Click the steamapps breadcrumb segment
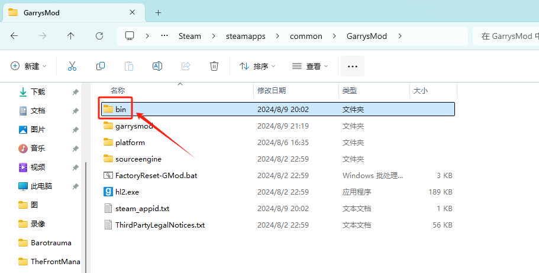Screen dimensions: 539x273 coord(246,36)
